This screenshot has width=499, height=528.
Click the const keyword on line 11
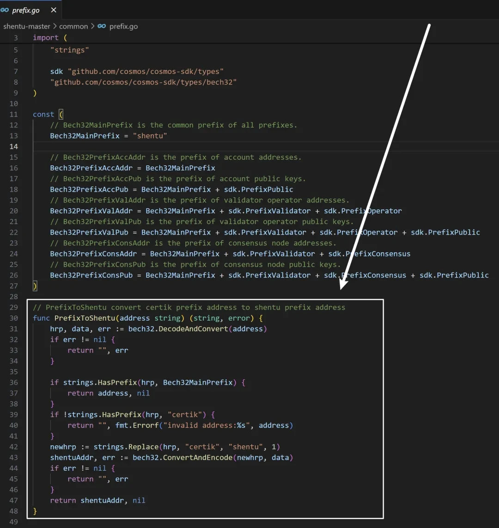click(x=43, y=115)
